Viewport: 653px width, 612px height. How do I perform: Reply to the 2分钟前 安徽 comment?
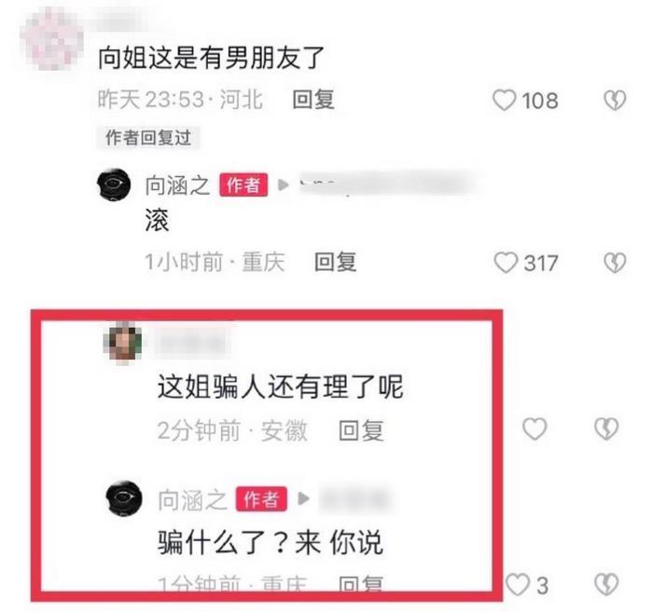coord(361,430)
